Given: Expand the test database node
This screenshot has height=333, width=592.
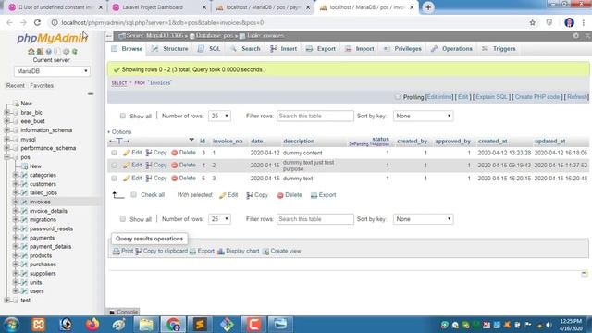Looking at the screenshot, I should 6,300.
